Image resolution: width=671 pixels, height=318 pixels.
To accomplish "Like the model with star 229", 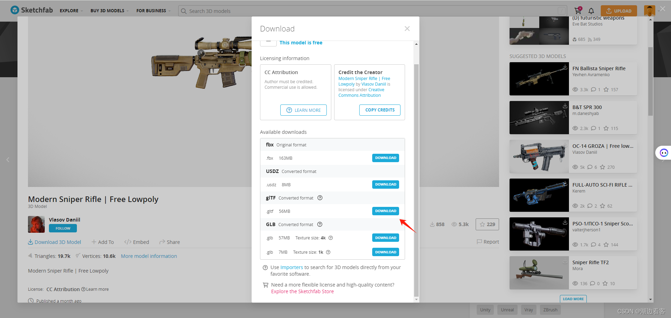I will (487, 224).
